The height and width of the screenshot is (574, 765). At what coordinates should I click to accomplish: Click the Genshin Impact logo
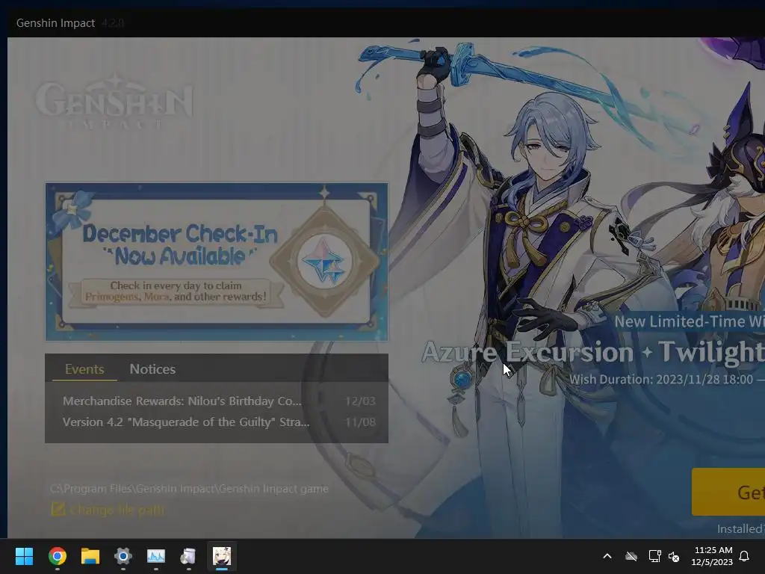[114, 102]
